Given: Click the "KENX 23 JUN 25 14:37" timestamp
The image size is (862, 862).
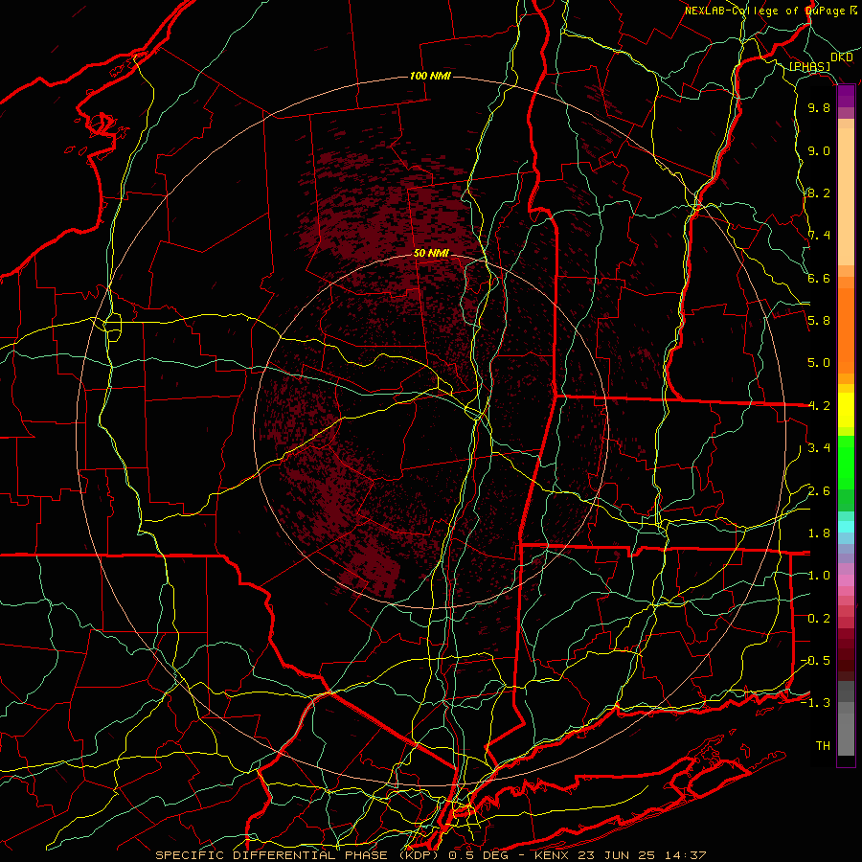Looking at the screenshot, I should 620,855.
